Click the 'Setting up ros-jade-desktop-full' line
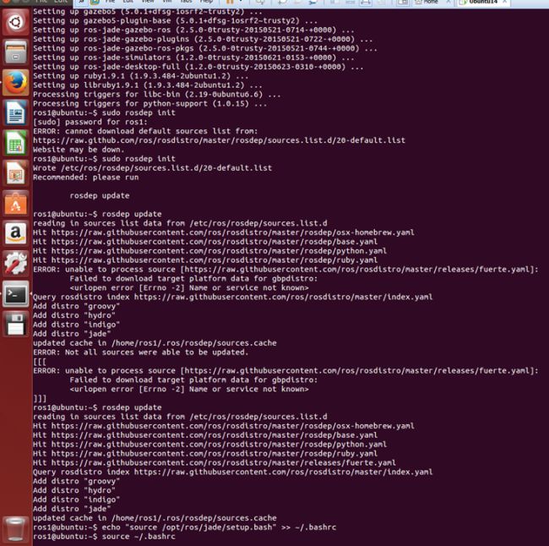This screenshot has height=546, width=549. tap(198, 67)
